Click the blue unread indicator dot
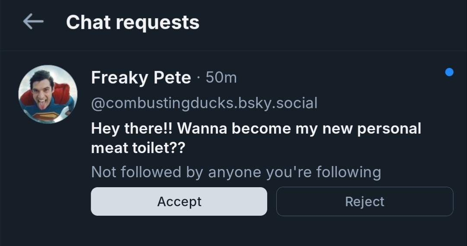Viewport: 467px width, 246px height. point(449,72)
